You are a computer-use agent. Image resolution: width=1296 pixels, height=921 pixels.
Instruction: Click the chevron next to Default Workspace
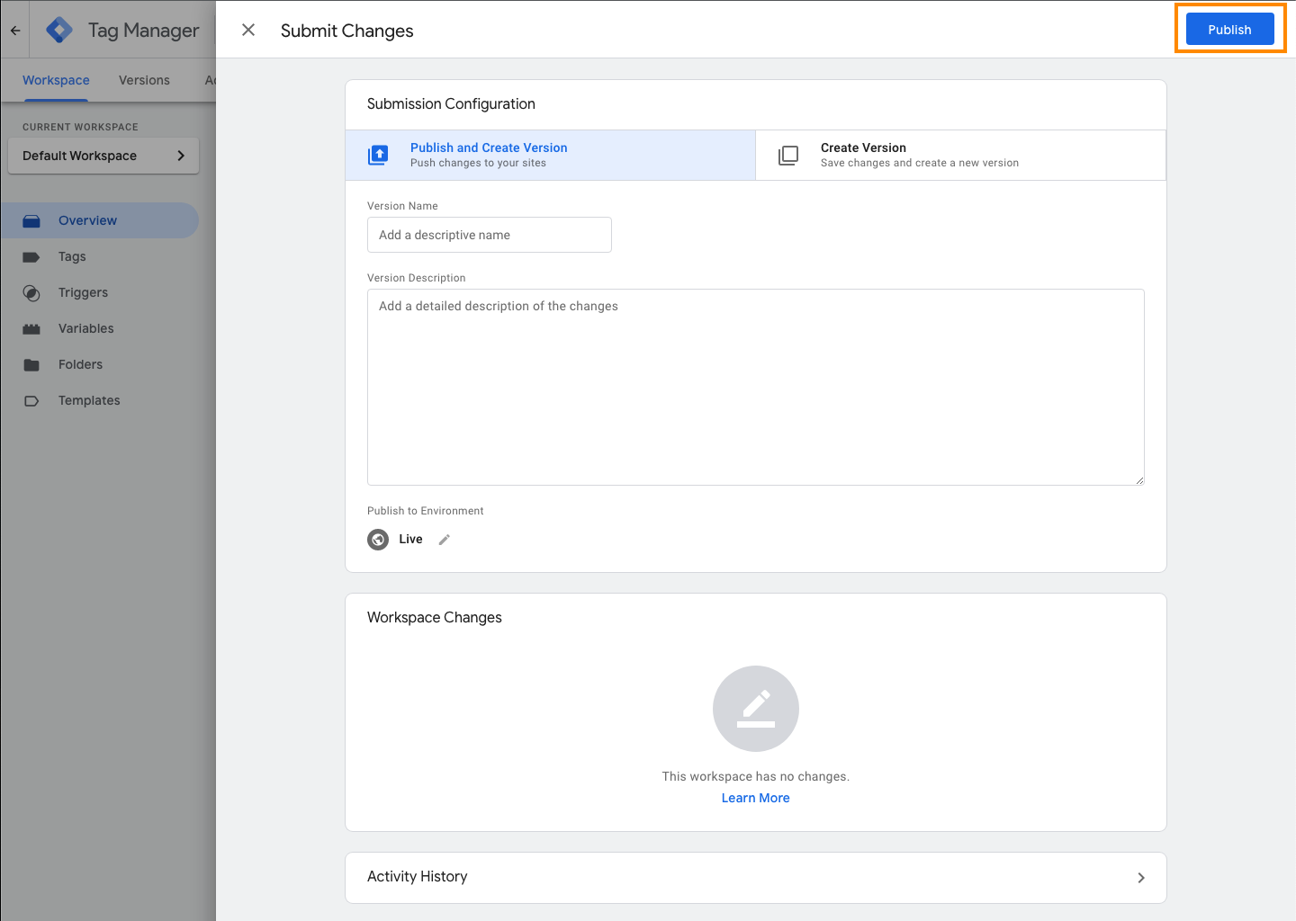[x=181, y=156]
